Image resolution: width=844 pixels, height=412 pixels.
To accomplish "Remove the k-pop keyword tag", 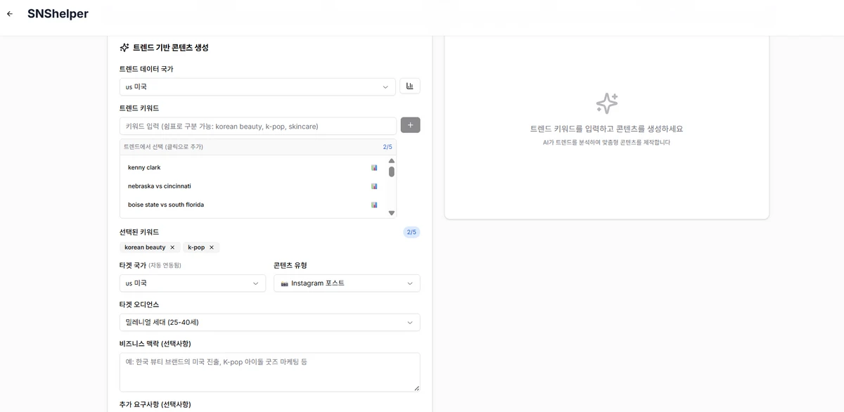I will tap(212, 247).
